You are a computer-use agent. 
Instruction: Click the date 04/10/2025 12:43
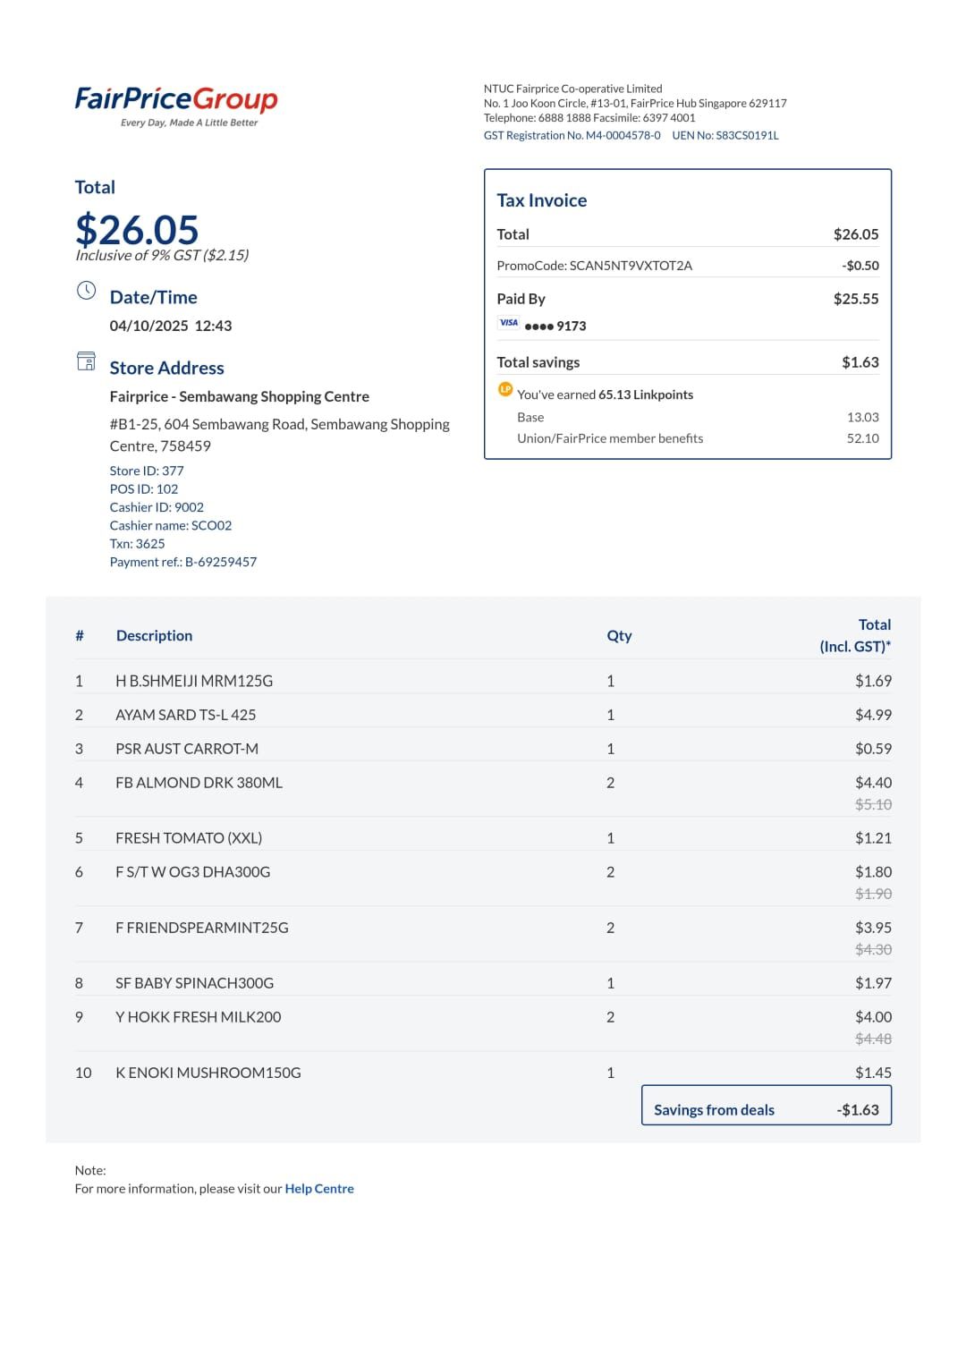point(171,326)
